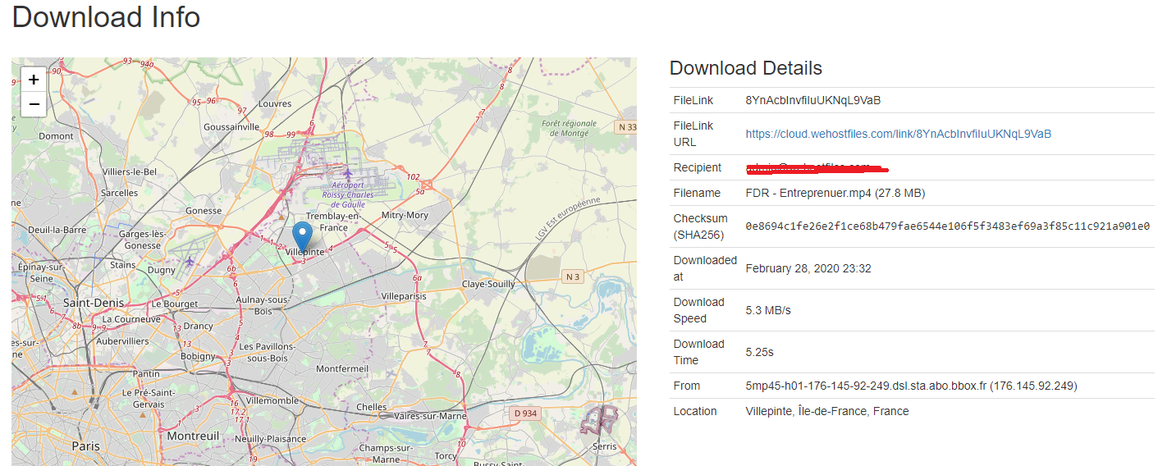This screenshot has width=1158, height=466.
Task: Click the Tremblay-en-France map label
Action: (333, 222)
